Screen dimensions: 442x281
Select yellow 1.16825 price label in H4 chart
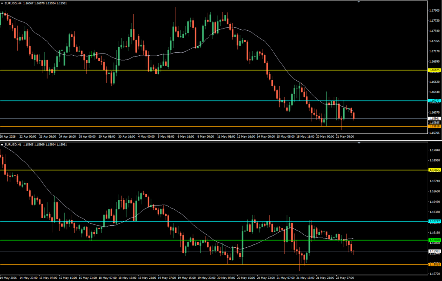click(x=434, y=70)
